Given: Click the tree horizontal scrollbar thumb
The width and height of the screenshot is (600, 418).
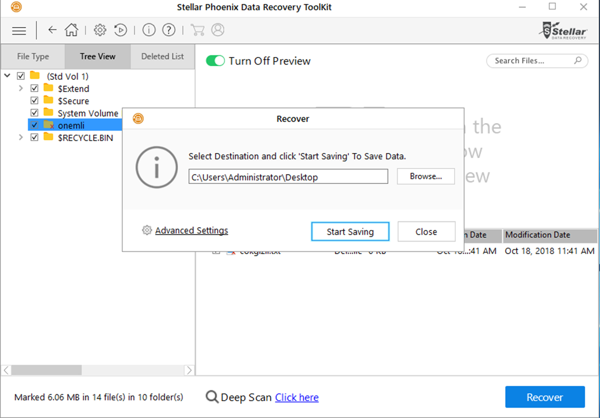Looking at the screenshot, I should (x=47, y=370).
